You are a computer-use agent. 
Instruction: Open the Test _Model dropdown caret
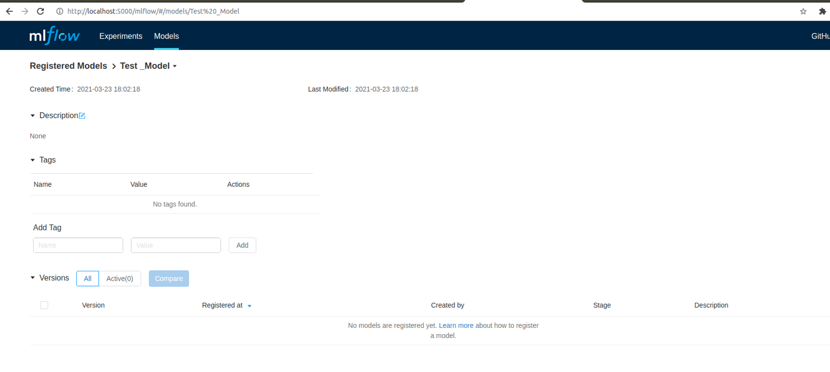pyautogui.click(x=175, y=66)
